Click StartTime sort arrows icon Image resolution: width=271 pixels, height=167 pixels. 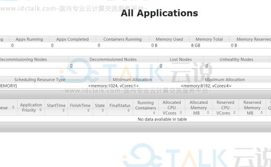[x=64, y=110]
